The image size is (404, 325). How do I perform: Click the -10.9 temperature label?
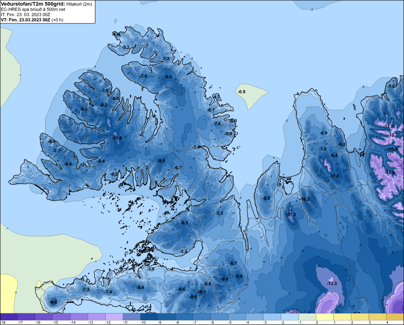(x=393, y=149)
